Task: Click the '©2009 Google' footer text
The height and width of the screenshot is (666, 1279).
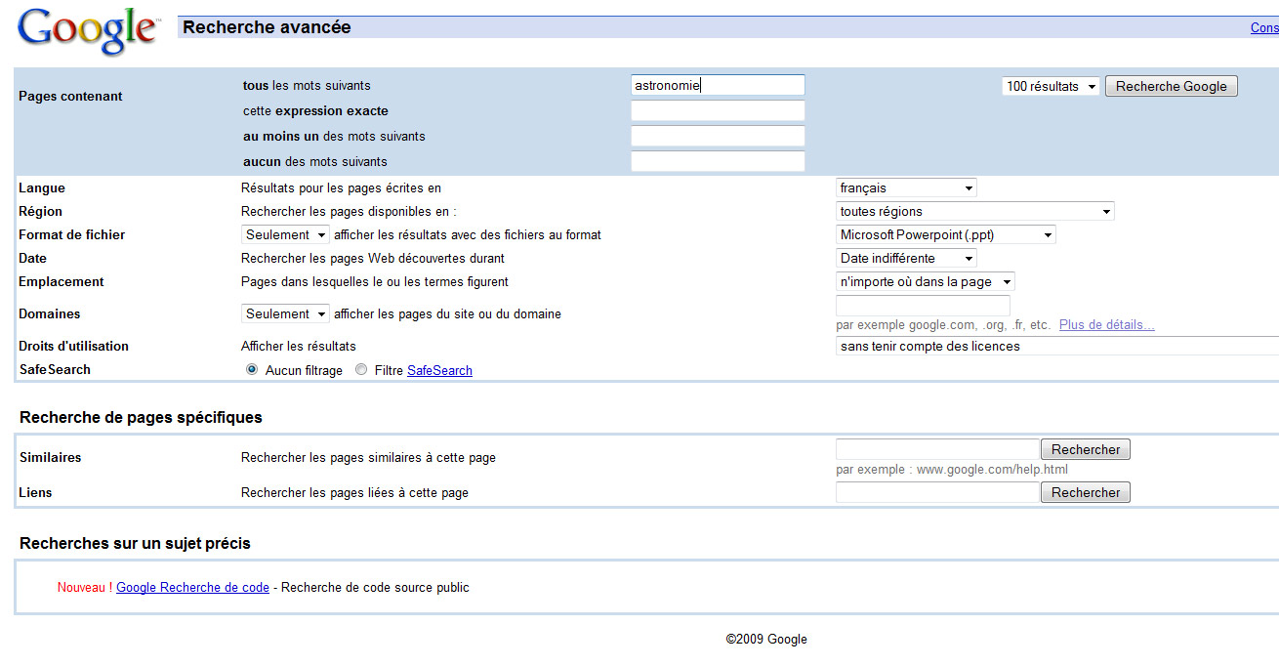Action: [x=766, y=640]
